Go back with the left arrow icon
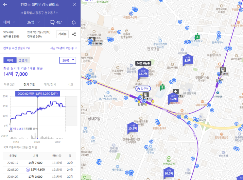Image resolution: width=243 pixels, height=180 pixels. tap(5, 5)
